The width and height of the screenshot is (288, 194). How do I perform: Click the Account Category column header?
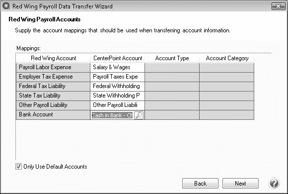point(227,58)
